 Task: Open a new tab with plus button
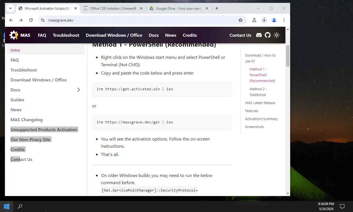pyautogui.click(x=217, y=8)
